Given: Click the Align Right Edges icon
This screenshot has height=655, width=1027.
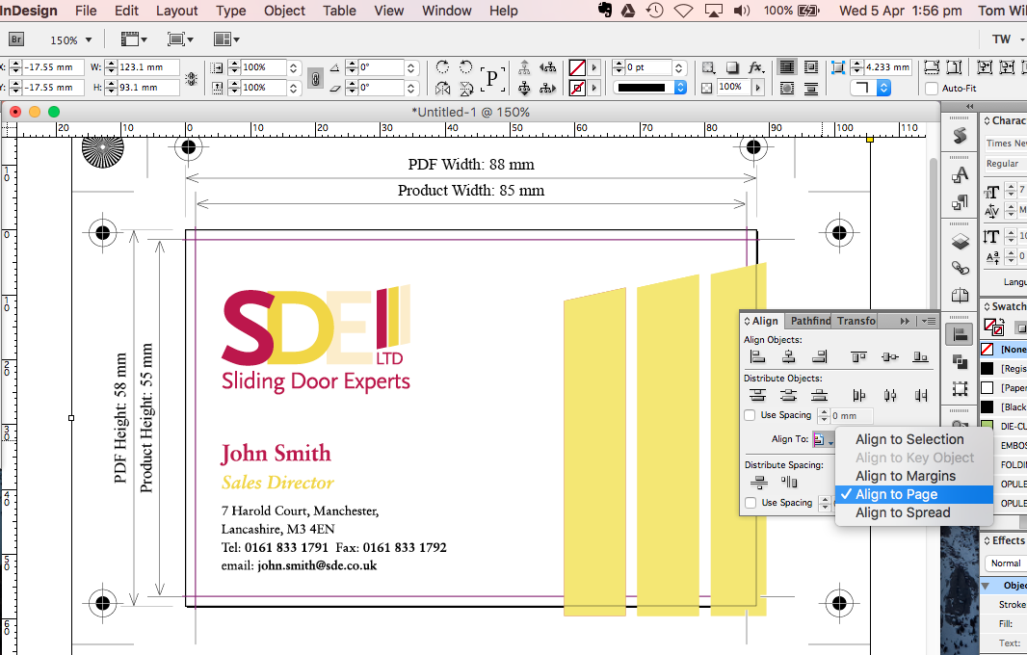Looking at the screenshot, I should [819, 356].
